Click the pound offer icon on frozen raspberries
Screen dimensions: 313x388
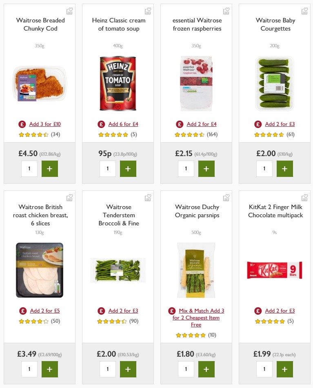click(180, 124)
